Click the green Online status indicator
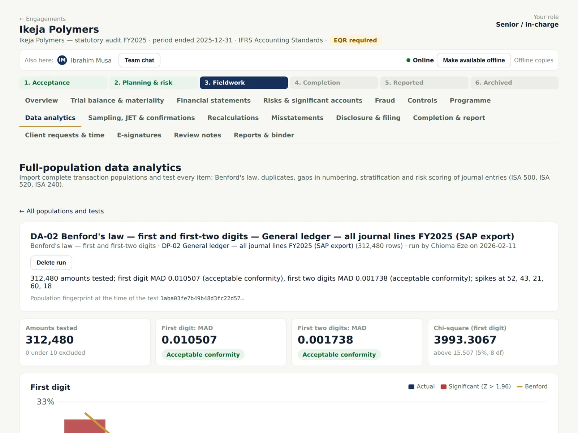Screen dimensions: 578x433 [408, 60]
